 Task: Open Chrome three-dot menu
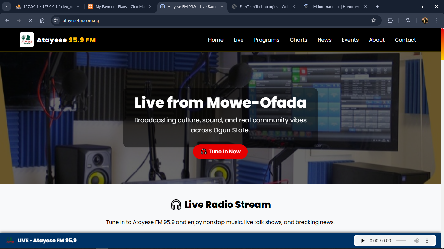pos(437,20)
